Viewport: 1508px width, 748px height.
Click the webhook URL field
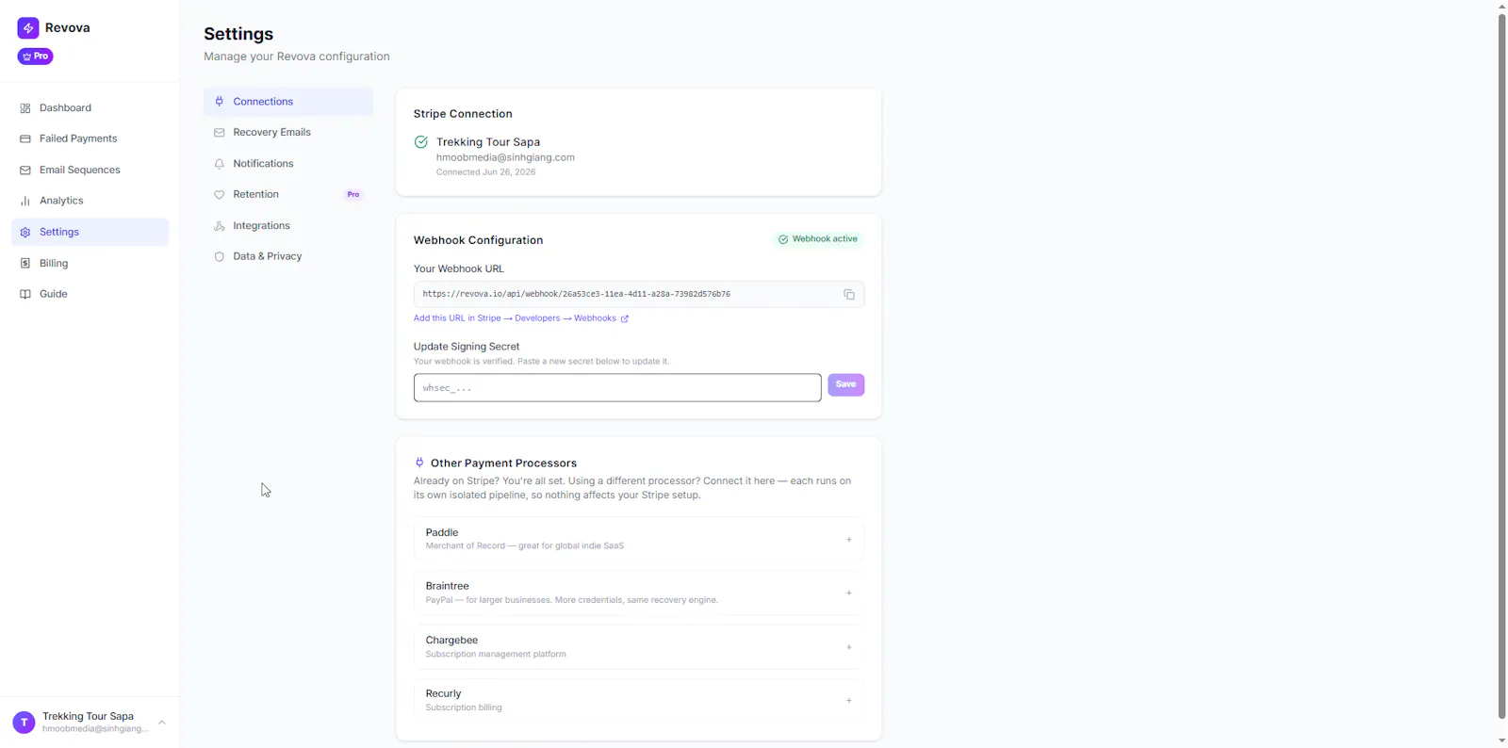pos(638,294)
